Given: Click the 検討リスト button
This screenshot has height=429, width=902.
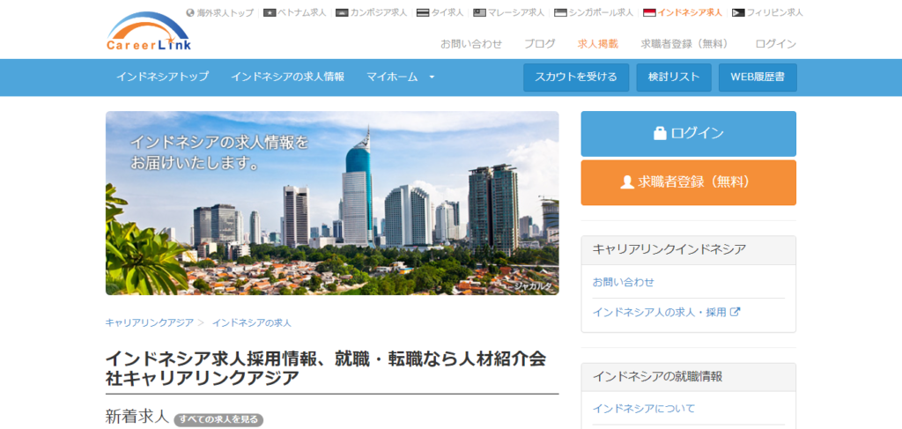Looking at the screenshot, I should coord(674,77).
